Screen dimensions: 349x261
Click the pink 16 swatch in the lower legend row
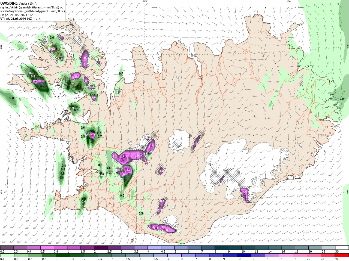click(x=286, y=255)
